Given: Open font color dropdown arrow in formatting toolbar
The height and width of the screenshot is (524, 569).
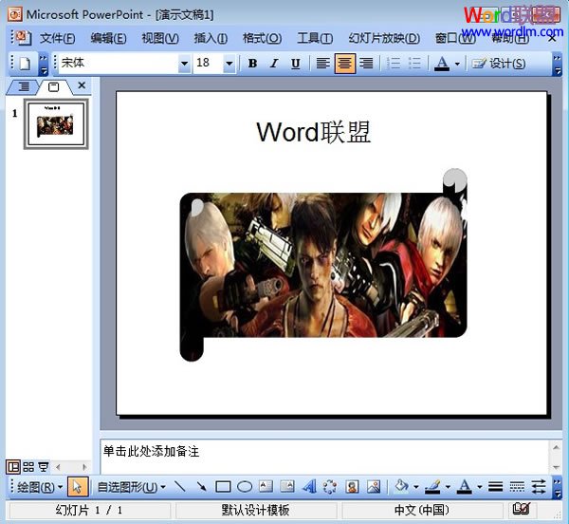Looking at the screenshot, I should click(457, 64).
